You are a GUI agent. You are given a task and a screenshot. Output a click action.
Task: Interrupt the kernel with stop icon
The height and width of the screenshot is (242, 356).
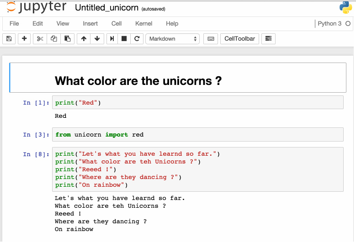coord(124,39)
